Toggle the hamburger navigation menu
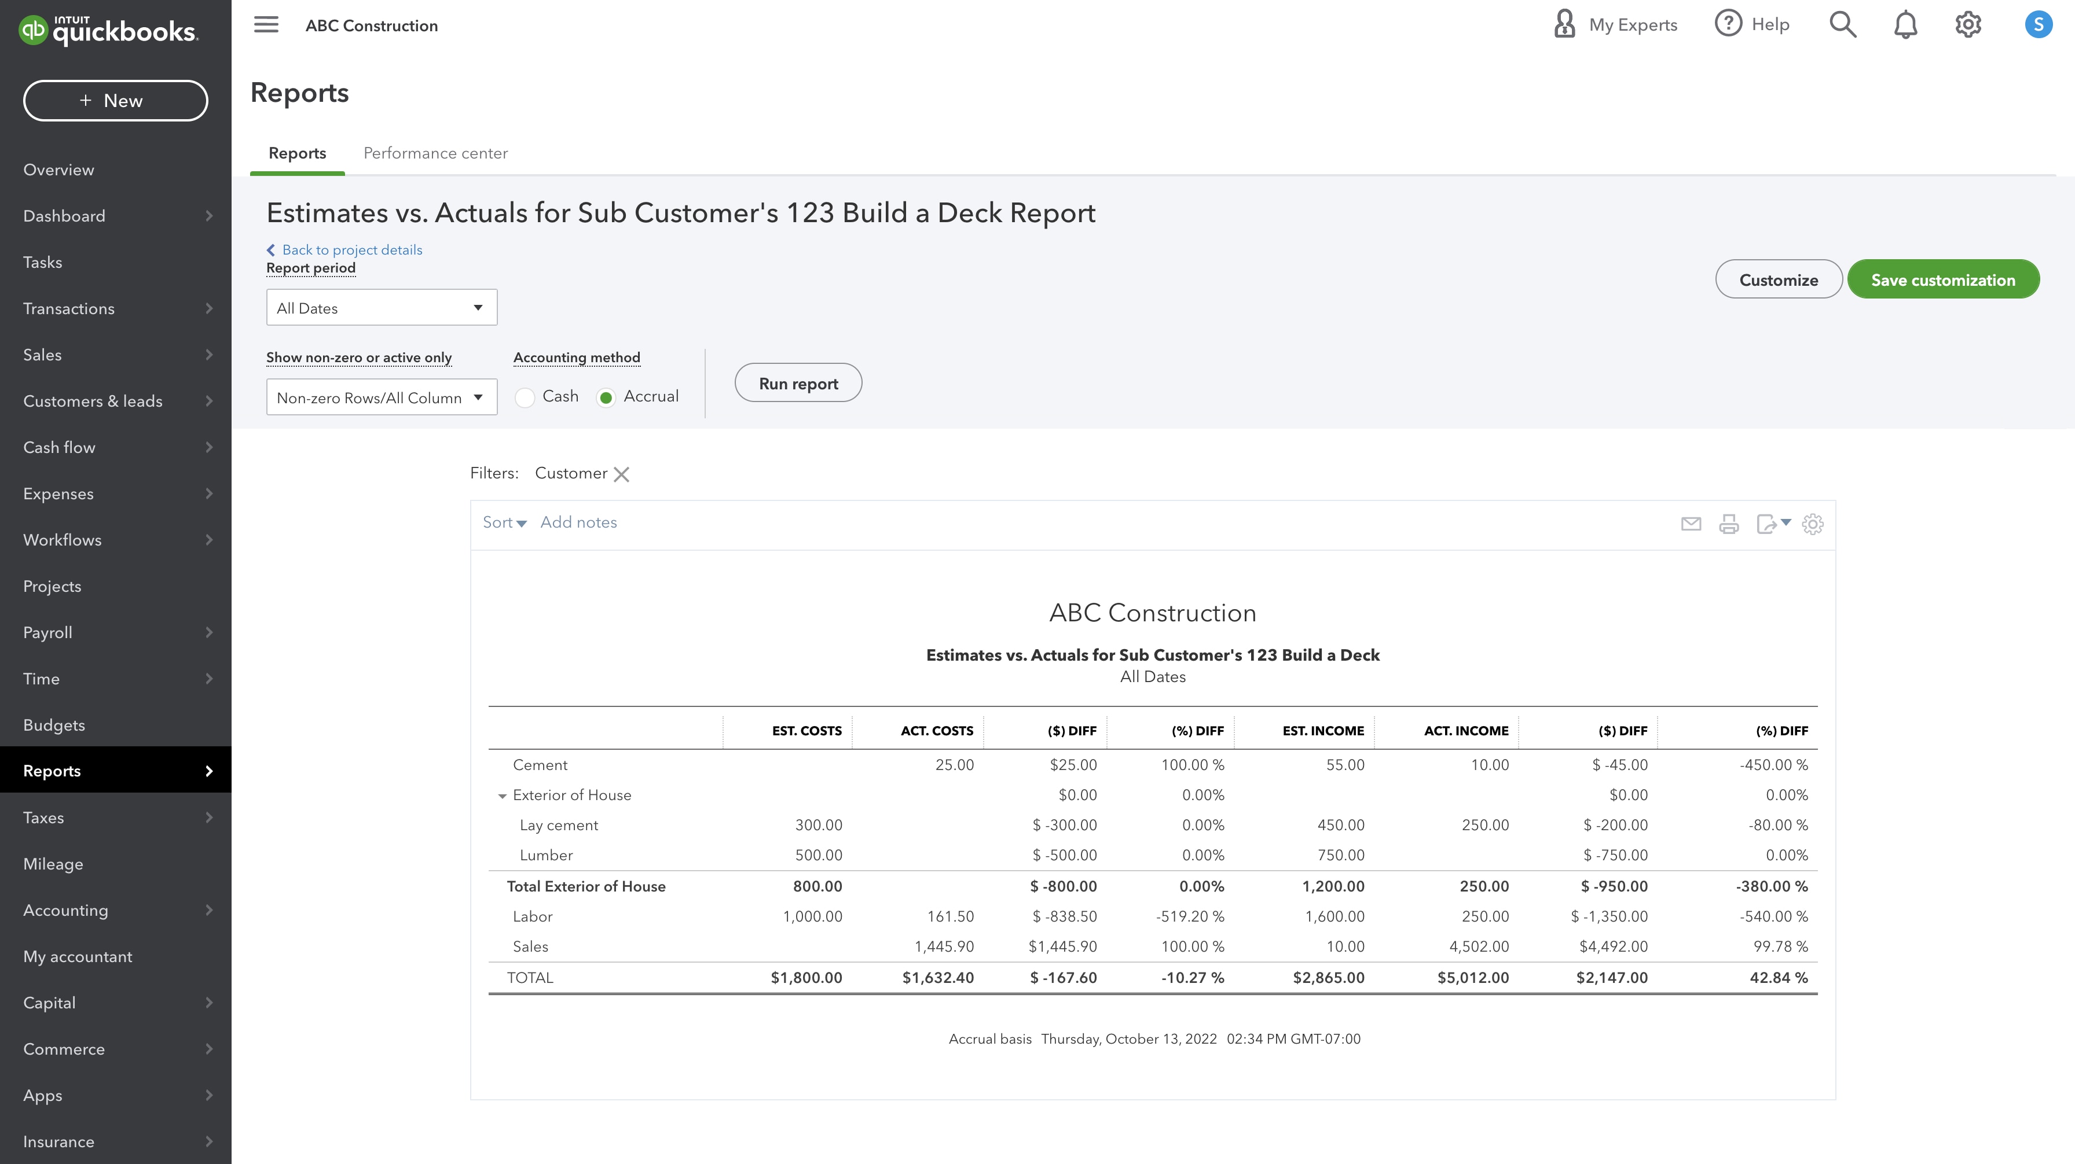This screenshot has height=1164, width=2075. click(266, 25)
